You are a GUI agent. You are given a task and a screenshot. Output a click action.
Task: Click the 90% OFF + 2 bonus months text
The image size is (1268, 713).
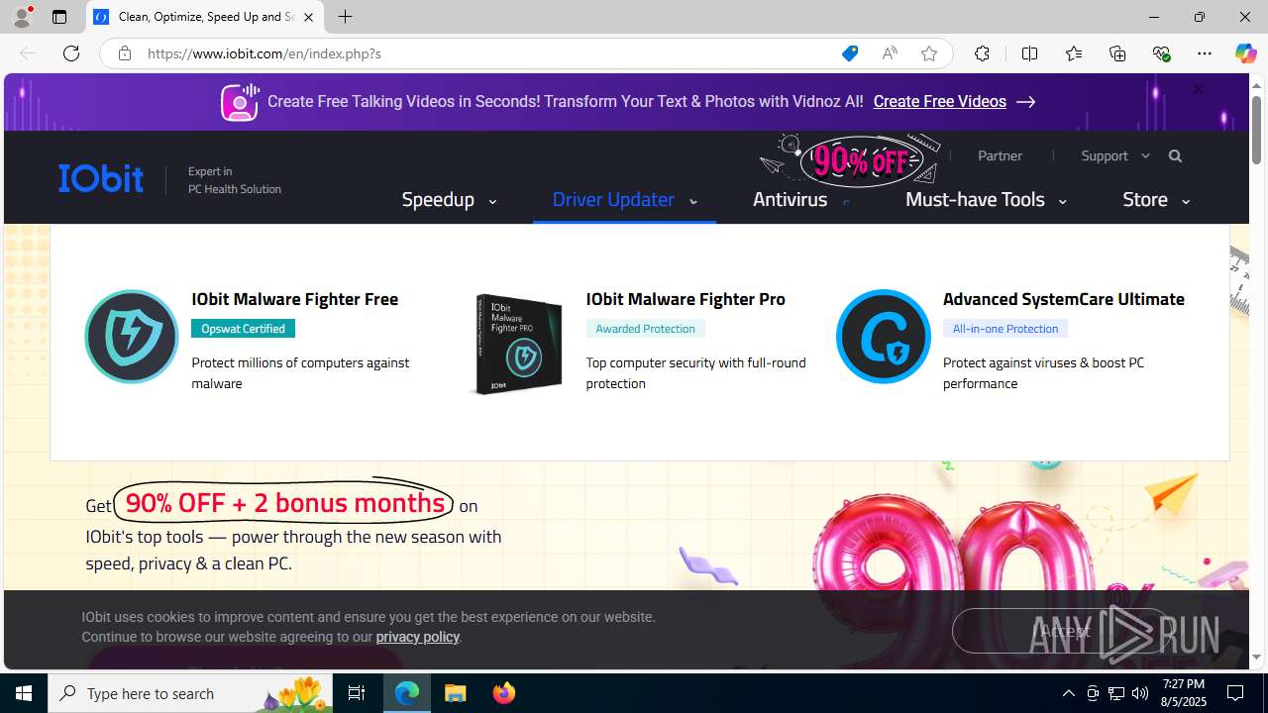click(x=284, y=503)
